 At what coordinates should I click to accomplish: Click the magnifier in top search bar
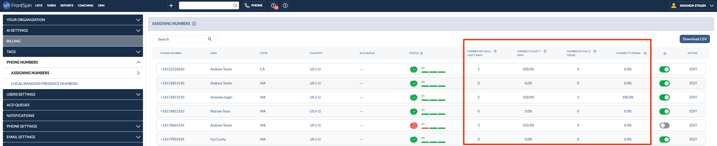pos(235,5)
